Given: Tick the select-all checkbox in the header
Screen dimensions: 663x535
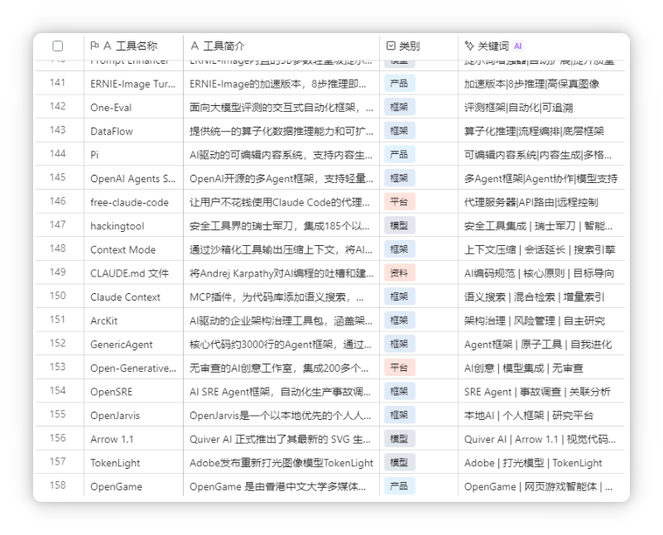Looking at the screenshot, I should coord(58,46).
